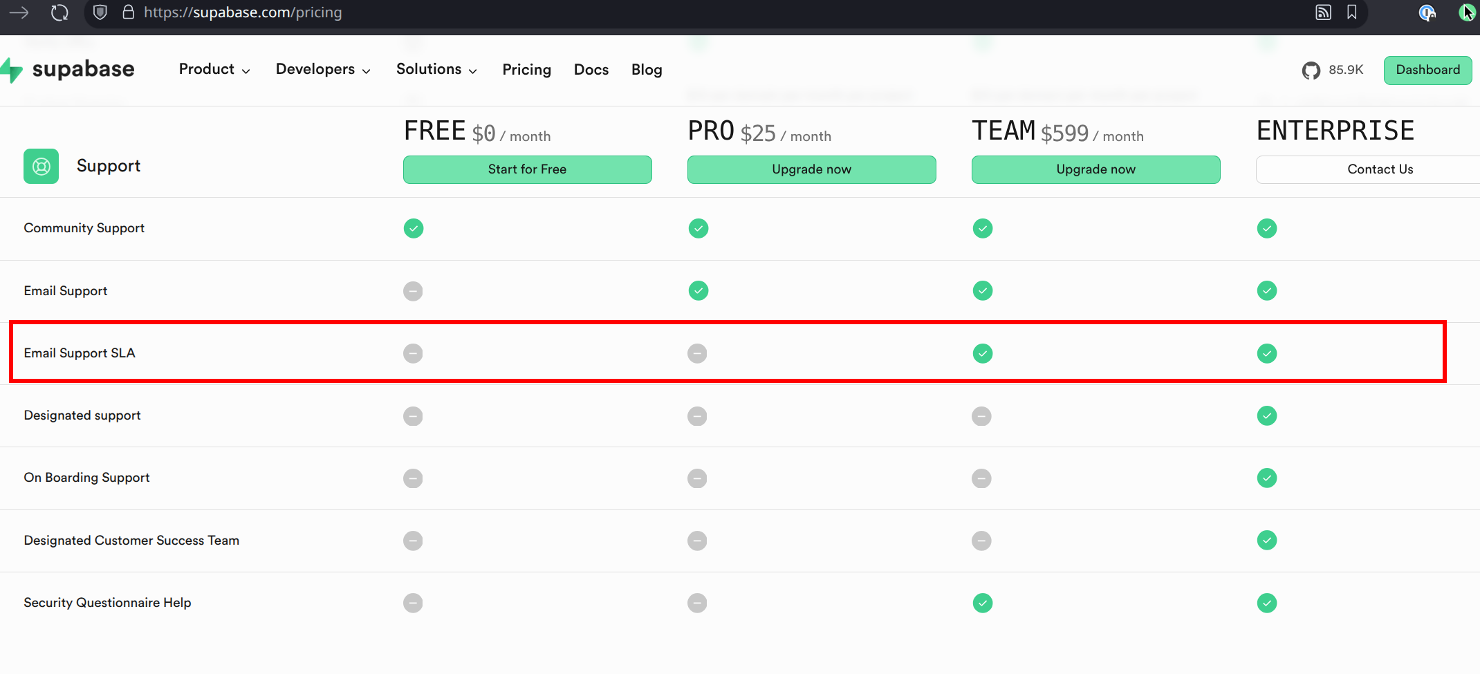The width and height of the screenshot is (1480, 674).
Task: Click the On Boarding Support dash for FREE
Action: coord(413,478)
